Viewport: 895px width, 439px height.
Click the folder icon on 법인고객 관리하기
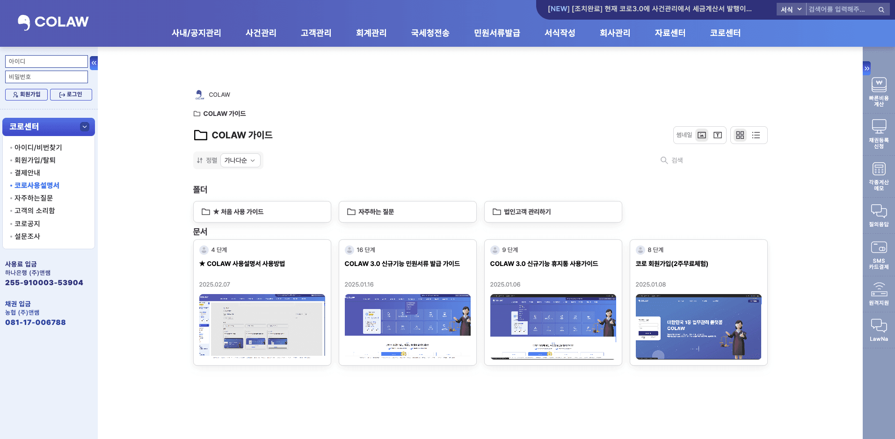[496, 212]
